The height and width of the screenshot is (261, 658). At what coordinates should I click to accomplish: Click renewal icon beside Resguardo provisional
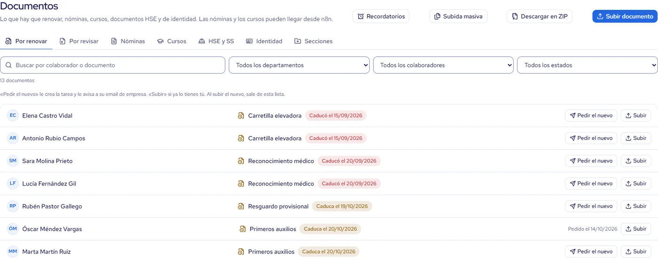[241, 206]
